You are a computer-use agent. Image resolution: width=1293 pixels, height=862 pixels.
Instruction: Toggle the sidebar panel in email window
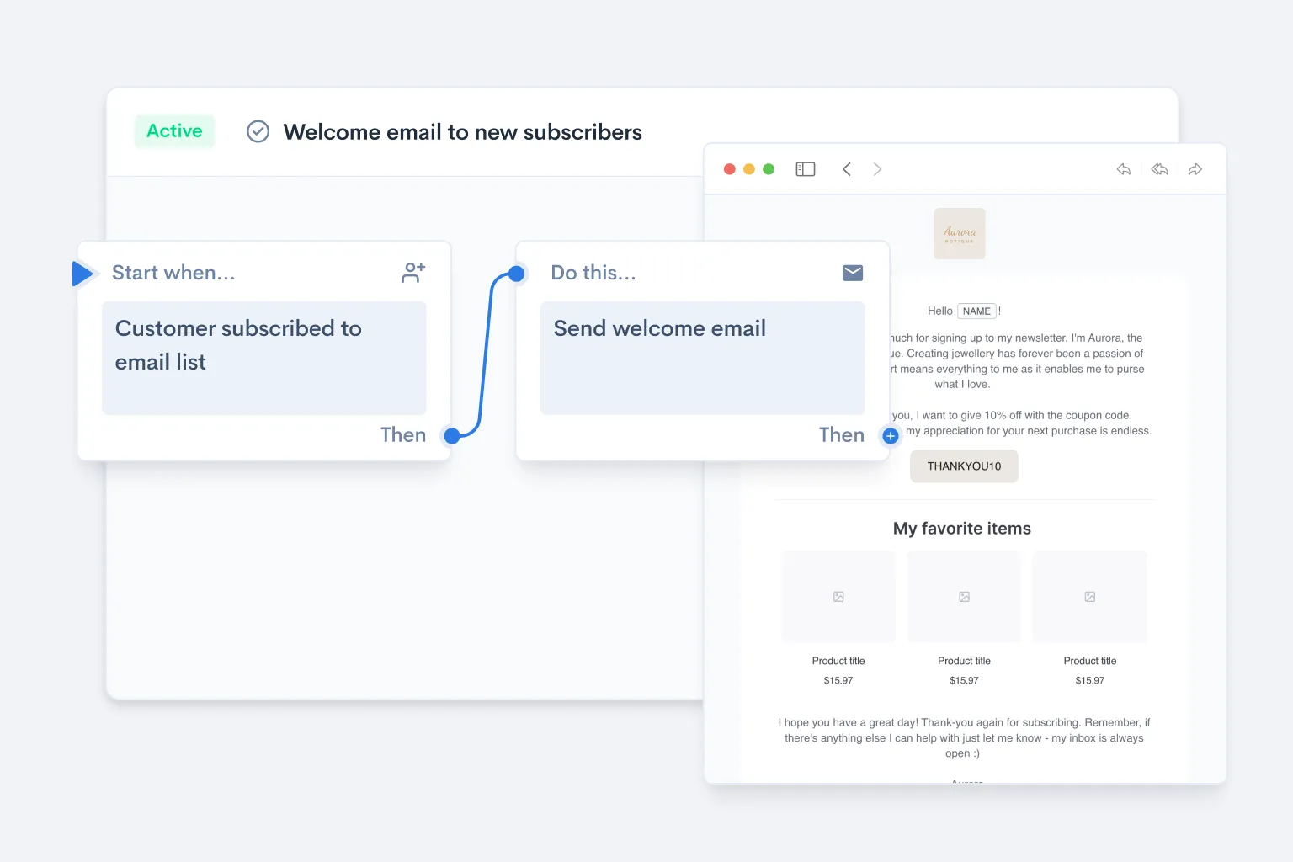click(x=806, y=169)
